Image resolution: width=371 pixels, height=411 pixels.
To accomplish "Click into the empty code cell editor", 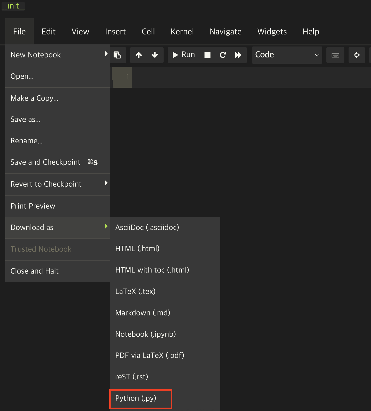I will (251, 77).
